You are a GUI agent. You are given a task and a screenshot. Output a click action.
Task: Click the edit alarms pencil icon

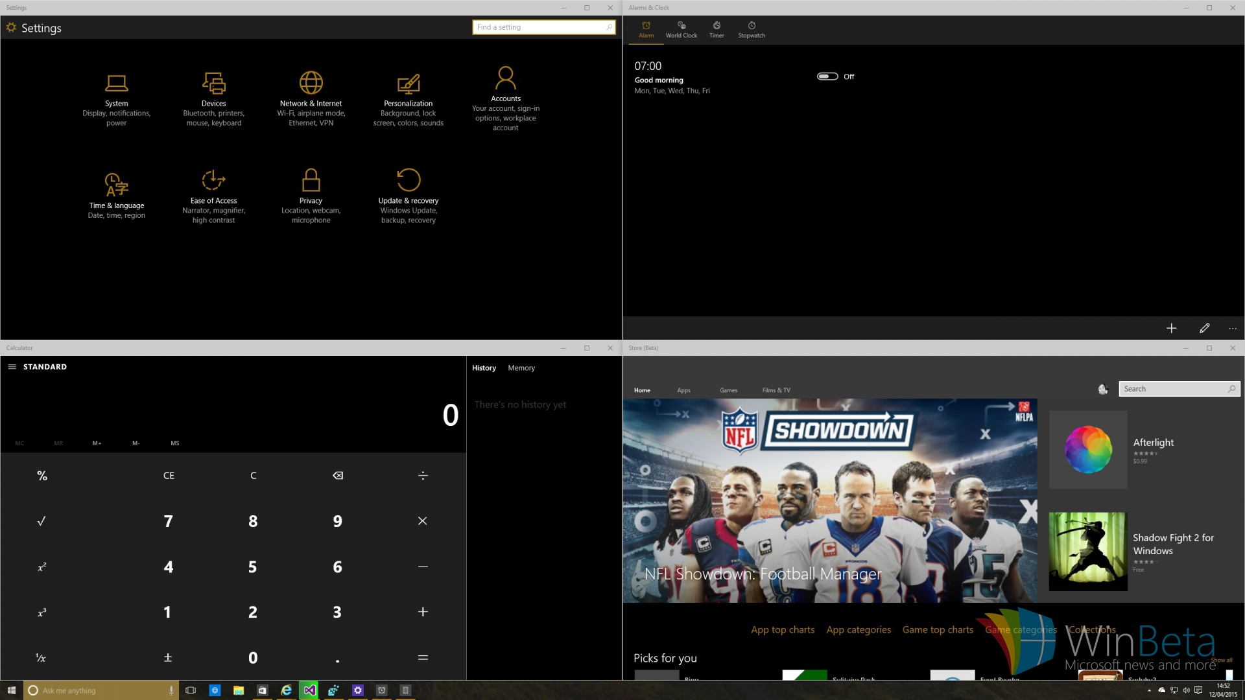(x=1204, y=329)
